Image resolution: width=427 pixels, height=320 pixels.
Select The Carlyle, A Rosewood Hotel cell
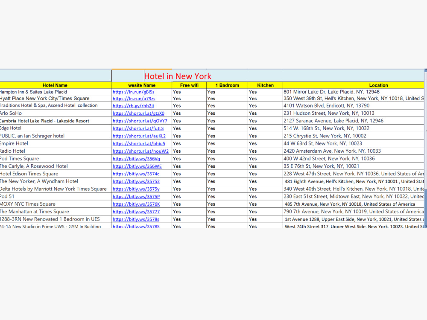coord(56,166)
